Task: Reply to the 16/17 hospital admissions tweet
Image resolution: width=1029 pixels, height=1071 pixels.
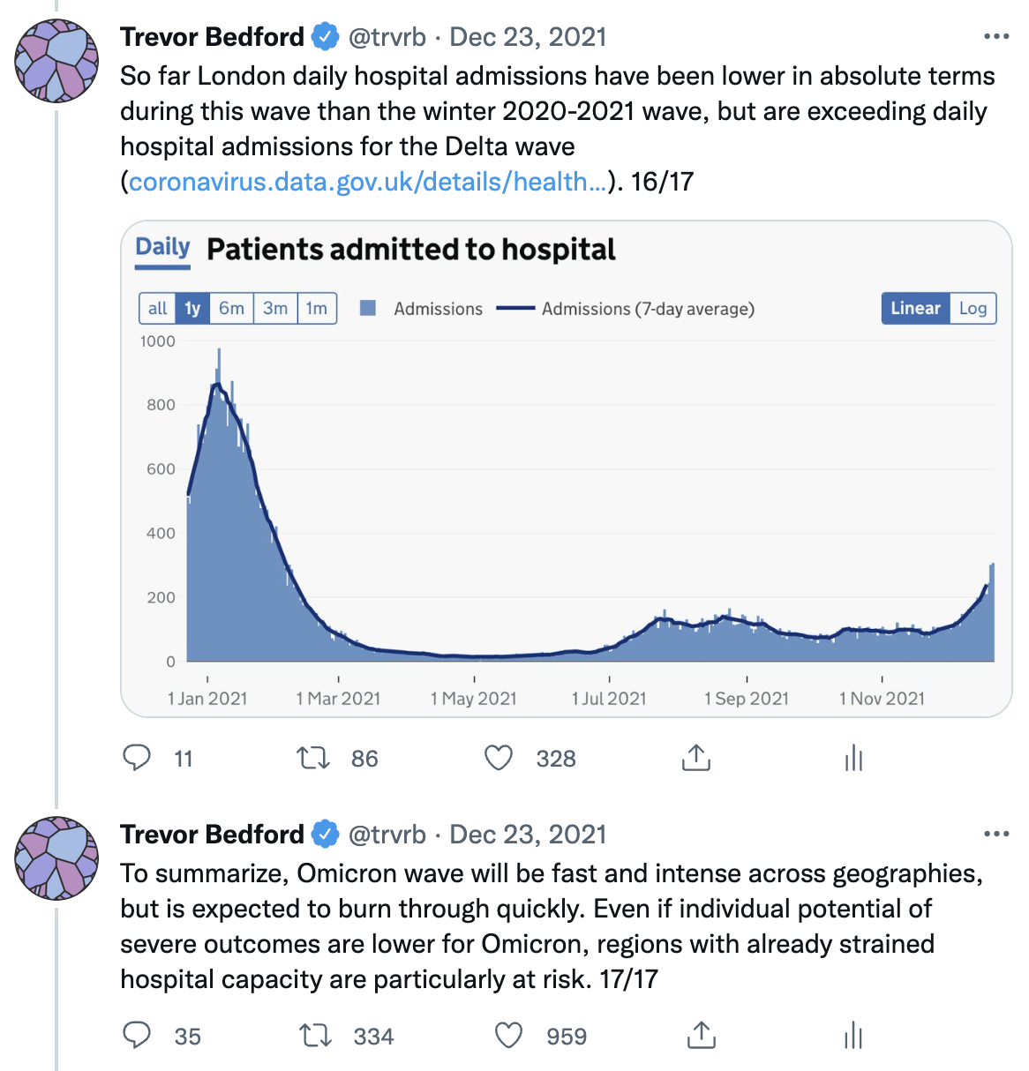Action: 137,758
